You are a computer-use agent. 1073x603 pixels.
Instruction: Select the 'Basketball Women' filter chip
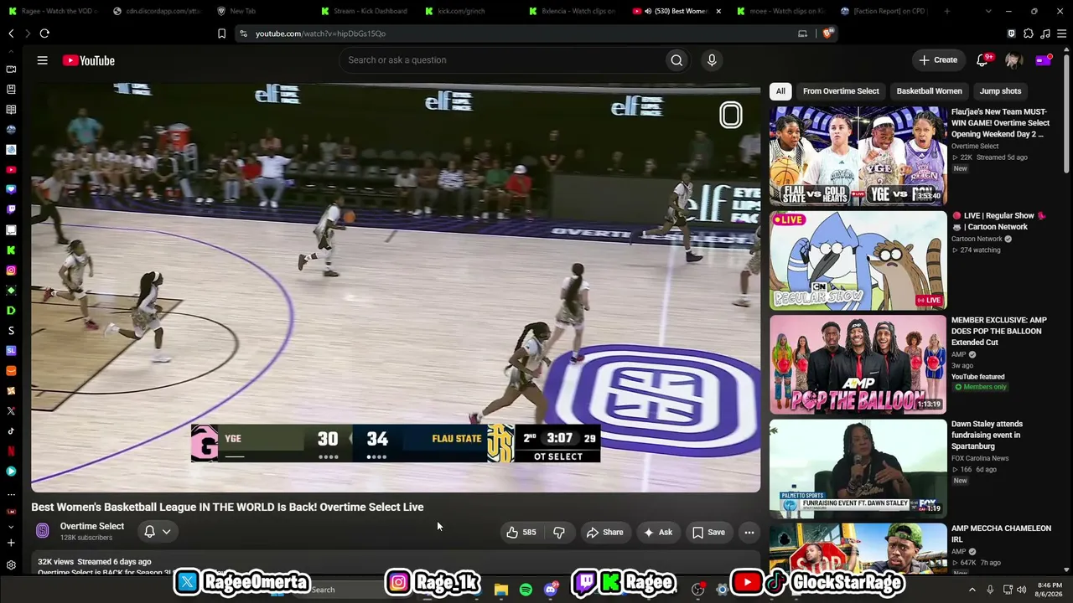coord(929,90)
